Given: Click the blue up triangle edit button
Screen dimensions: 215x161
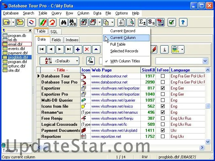Looking at the screenshot, I should coord(96,49).
